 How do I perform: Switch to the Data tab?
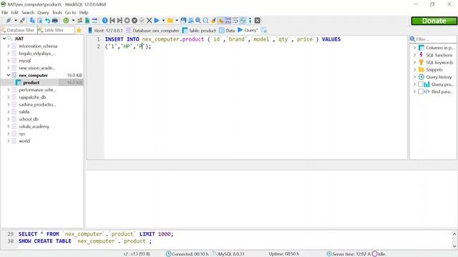pyautogui.click(x=227, y=30)
